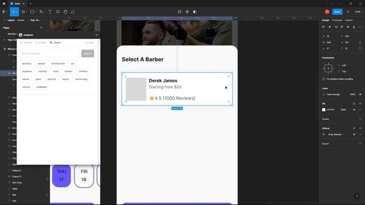Select the Text tool
365x205 pixels.
[50, 12]
